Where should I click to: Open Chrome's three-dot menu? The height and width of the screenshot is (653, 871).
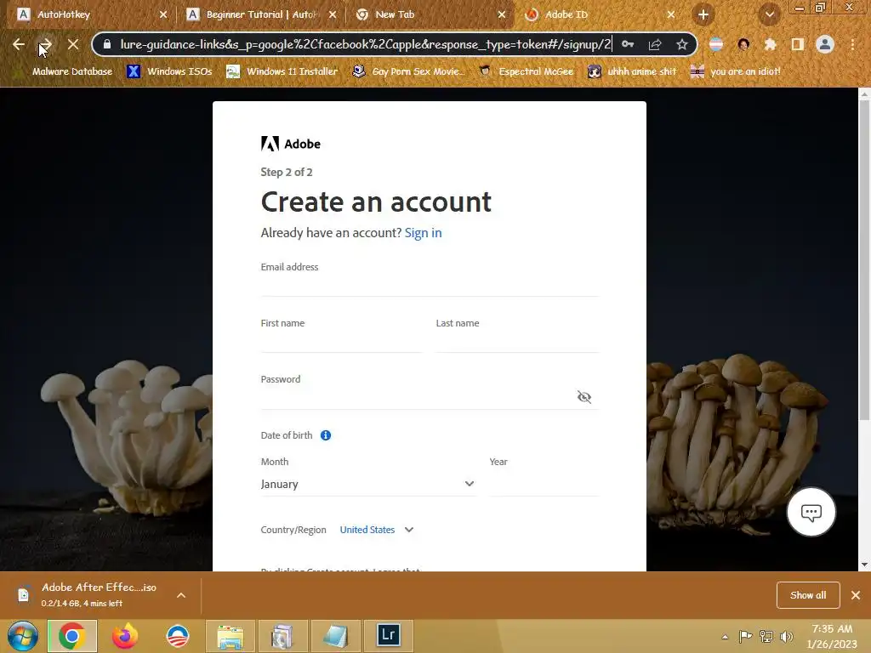pyautogui.click(x=852, y=44)
